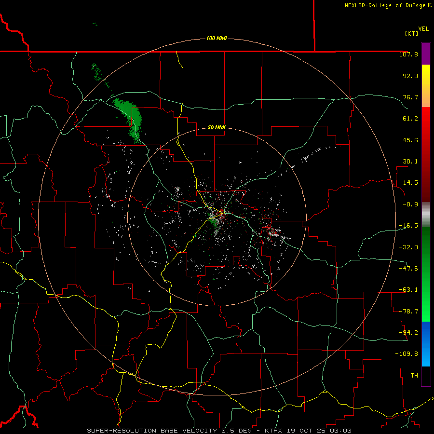This screenshot has width=434, height=434.
Task: Click the red-white echo cluster east-southeast of the radar
Action: click(274, 233)
